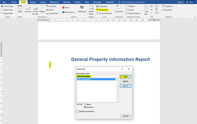The image size is (197, 124).
Task: Open the Wikipedia add-in
Action: pos(82,9)
